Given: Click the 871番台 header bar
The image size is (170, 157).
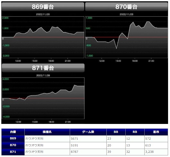Looking at the screenshot, I should tap(43, 68).
